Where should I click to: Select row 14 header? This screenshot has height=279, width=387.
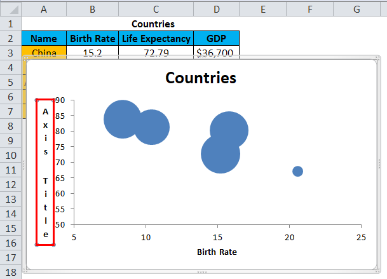(x=11, y=214)
